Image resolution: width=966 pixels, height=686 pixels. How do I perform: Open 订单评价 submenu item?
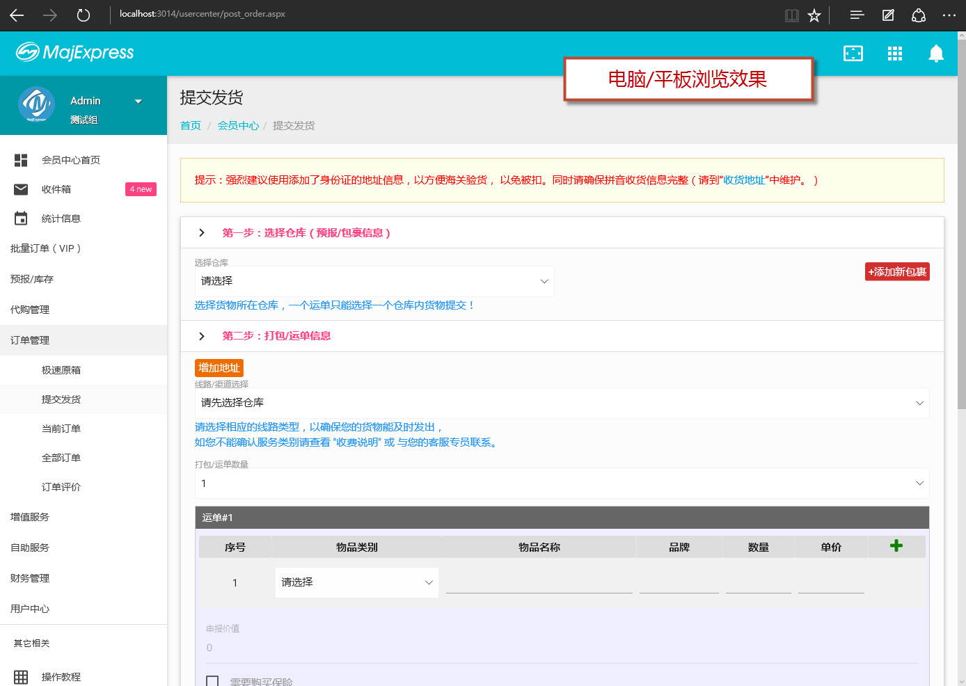[84, 487]
